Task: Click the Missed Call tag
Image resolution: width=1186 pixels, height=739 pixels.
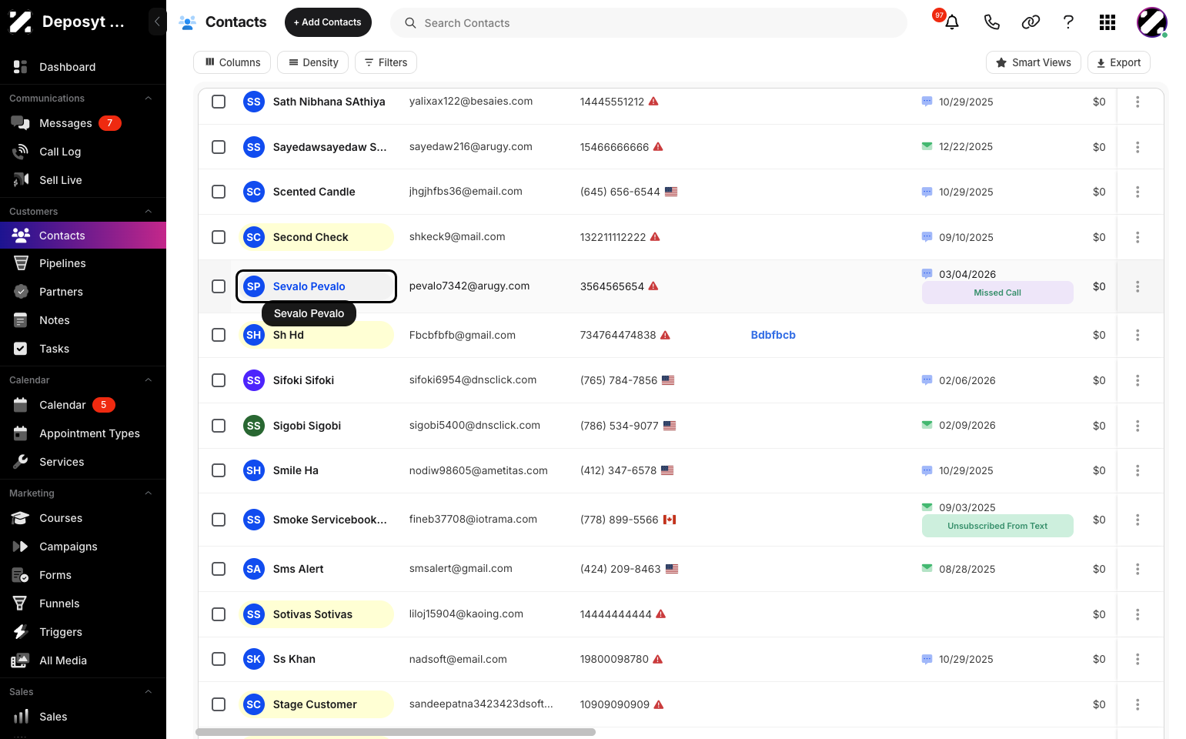Action: (x=997, y=293)
